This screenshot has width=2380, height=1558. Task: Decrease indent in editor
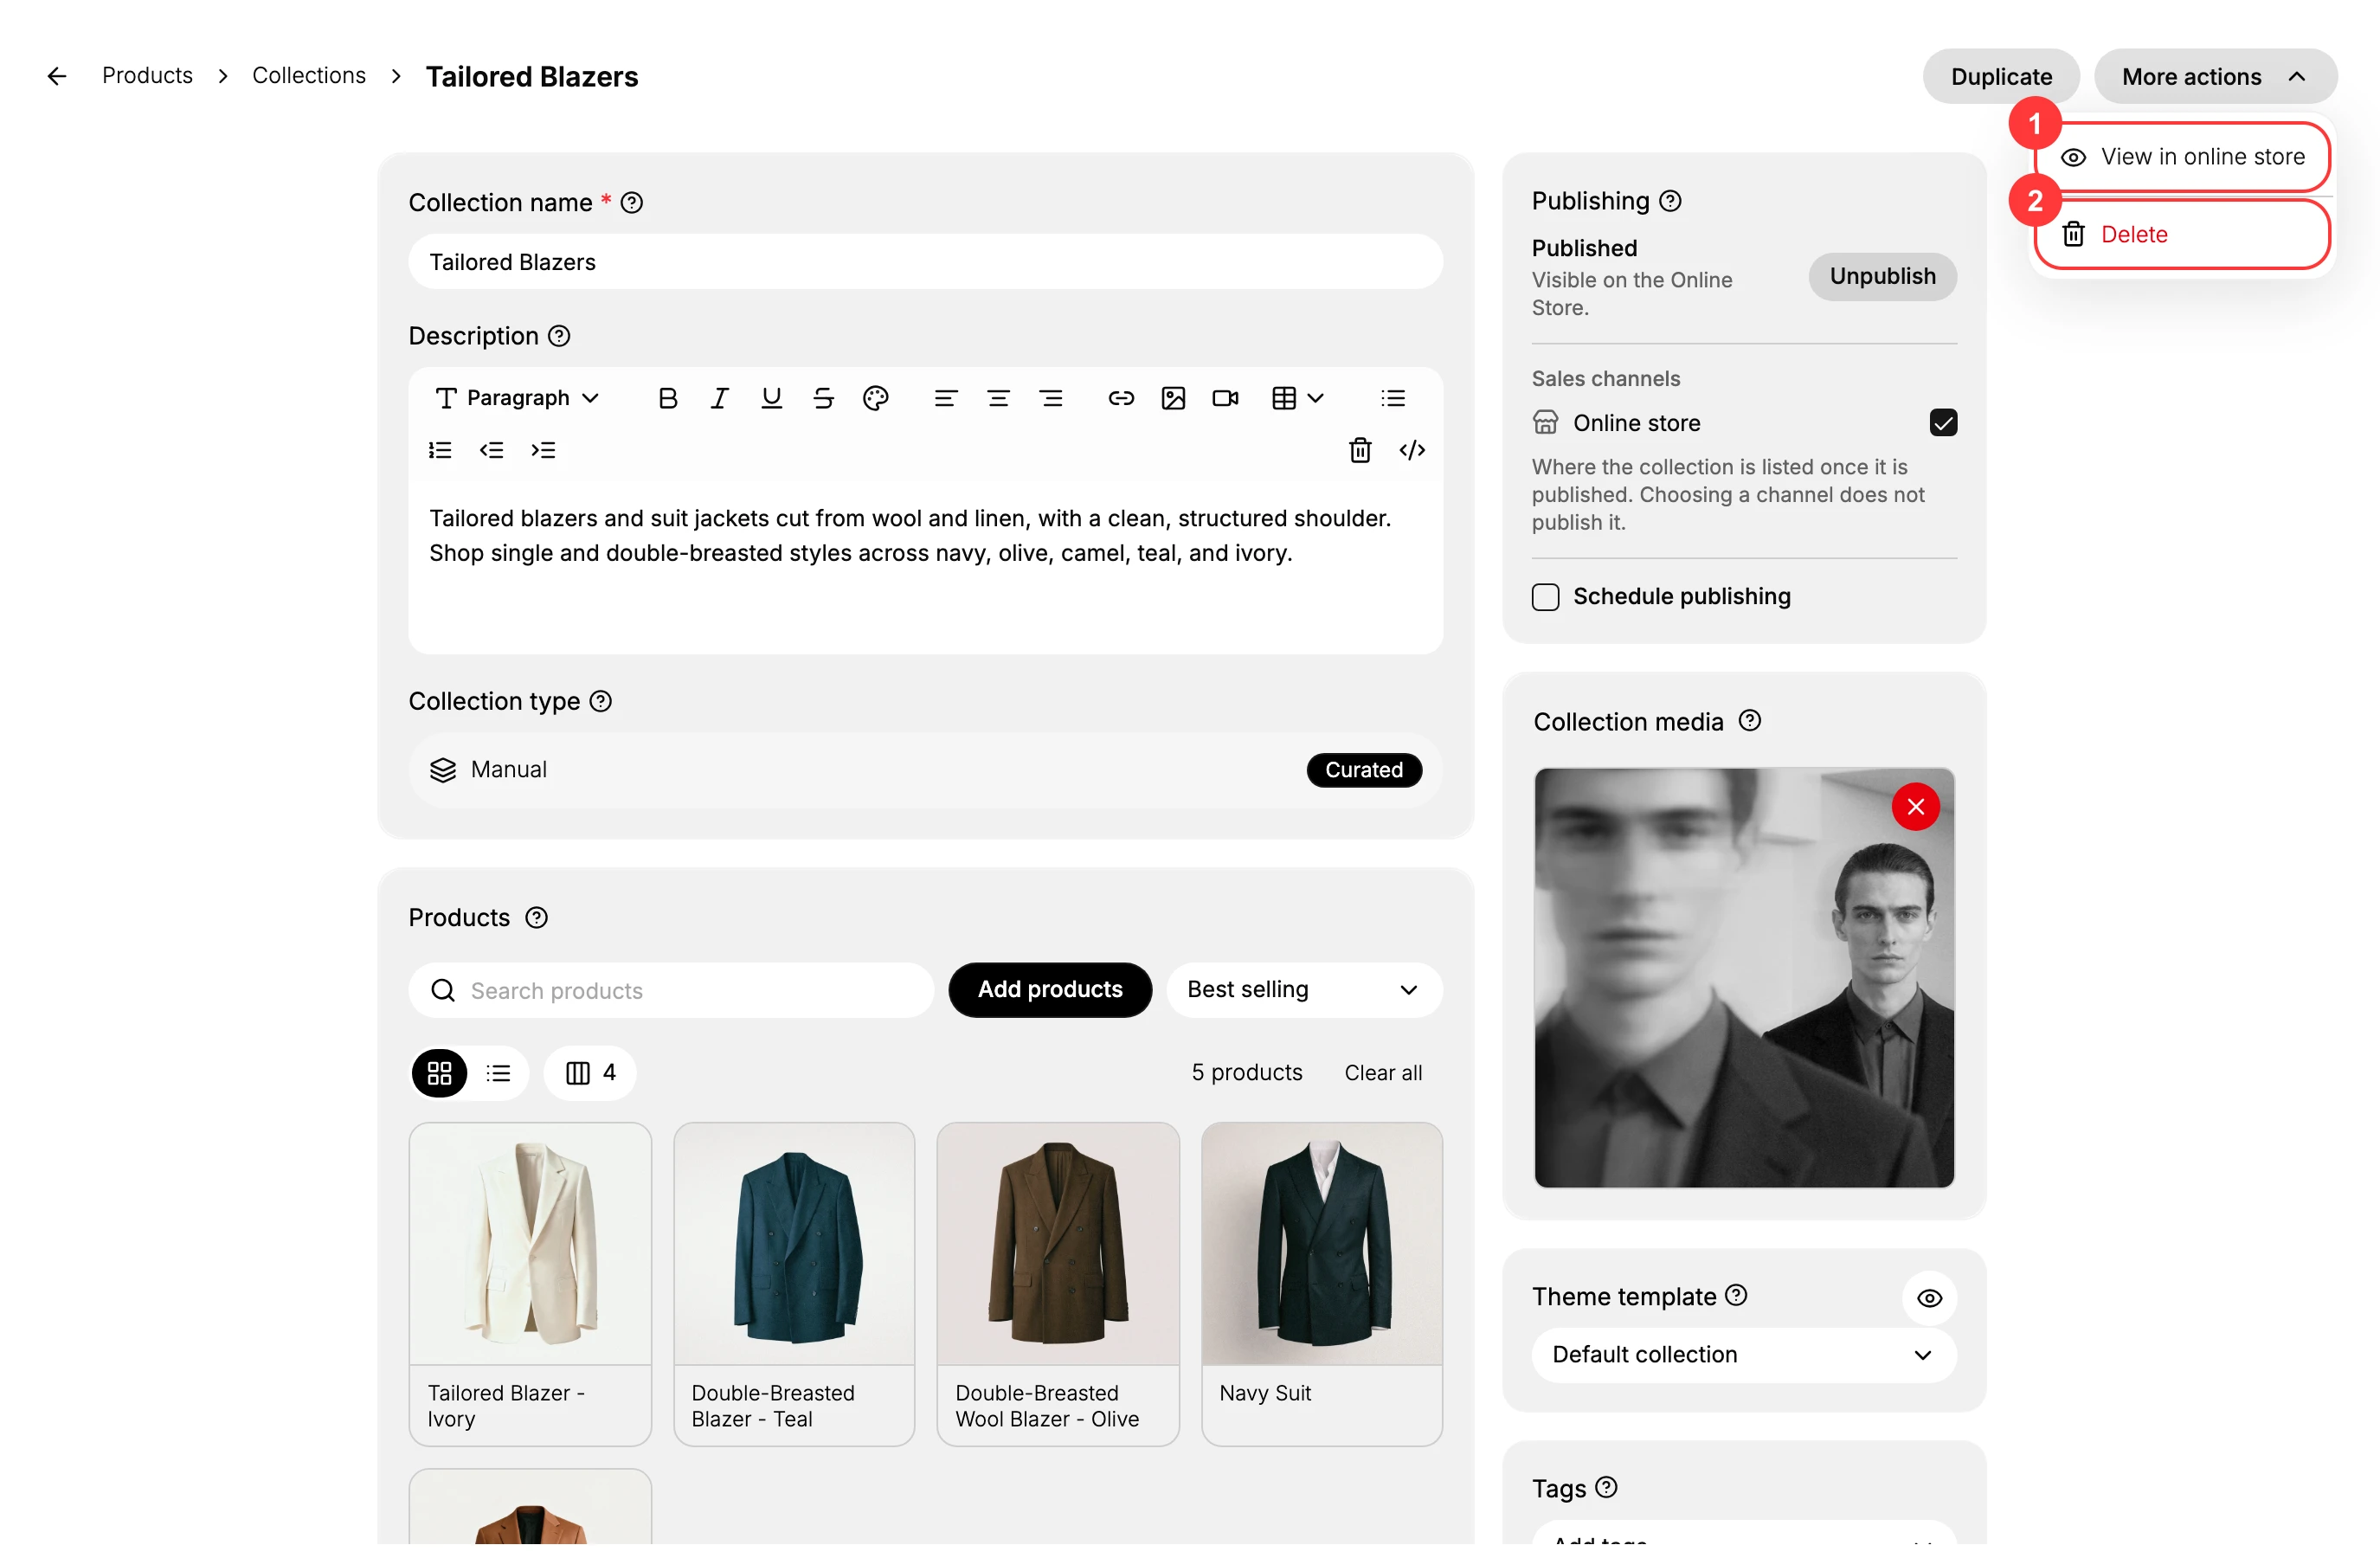pos(491,450)
